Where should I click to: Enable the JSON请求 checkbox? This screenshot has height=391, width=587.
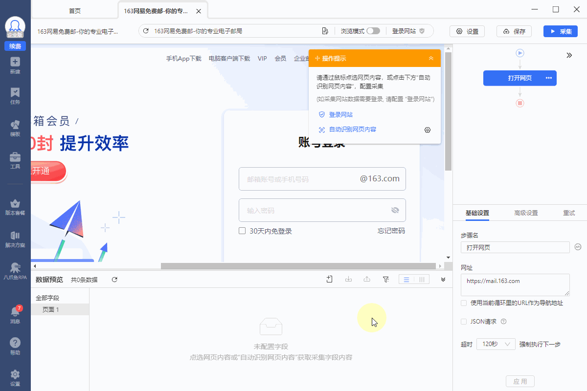(464, 322)
